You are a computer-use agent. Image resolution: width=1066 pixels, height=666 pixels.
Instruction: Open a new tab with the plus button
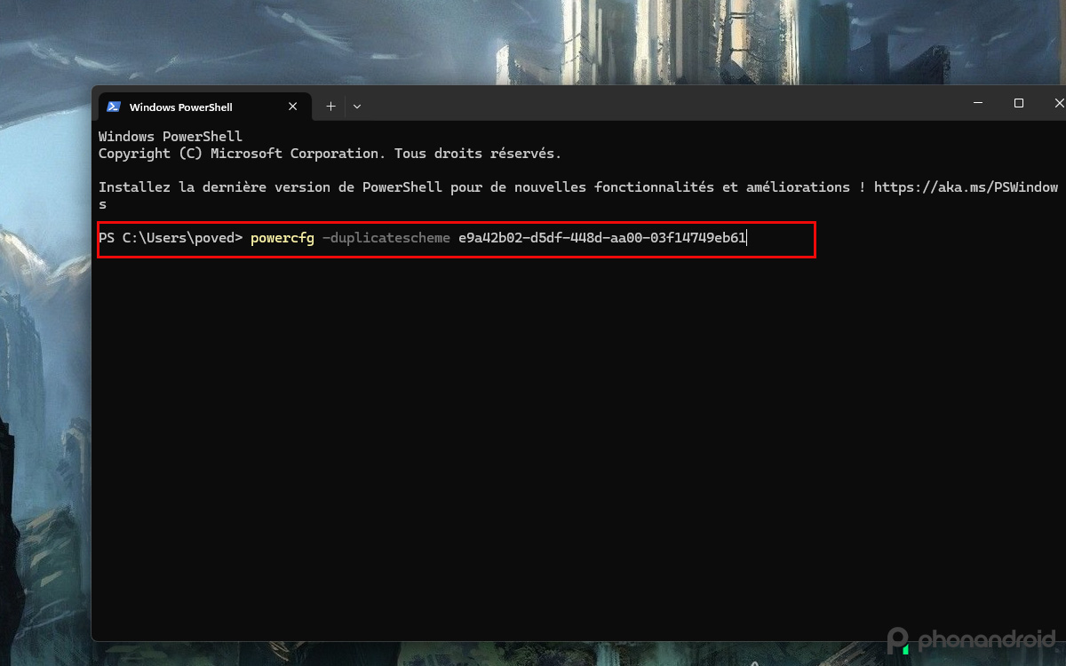[330, 106]
